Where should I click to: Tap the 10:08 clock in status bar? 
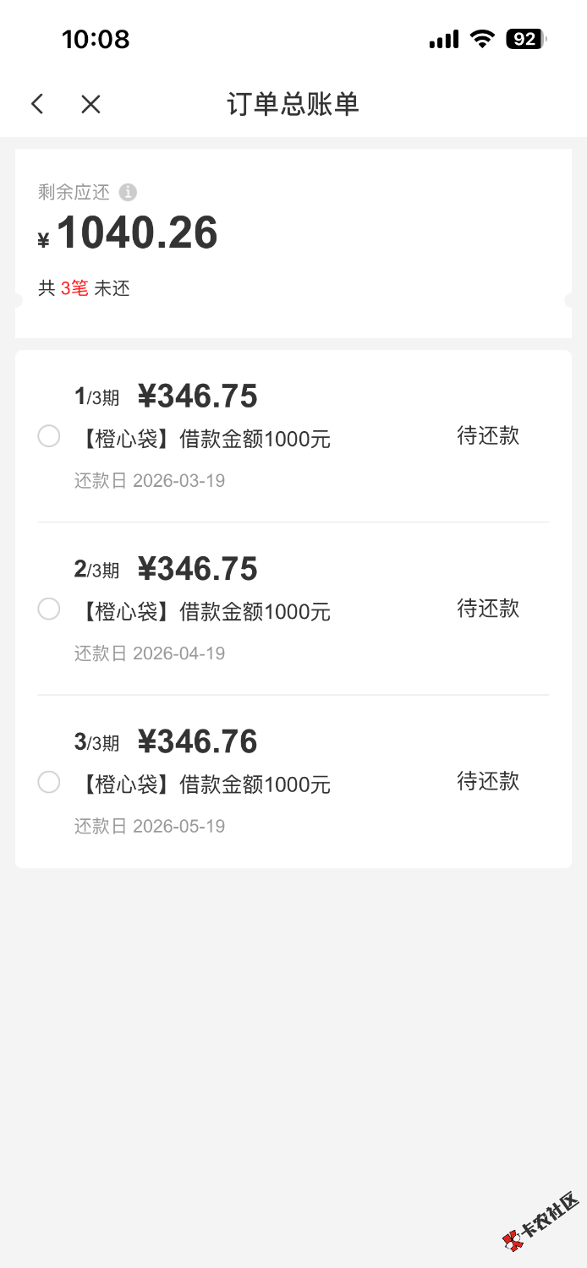coord(96,39)
